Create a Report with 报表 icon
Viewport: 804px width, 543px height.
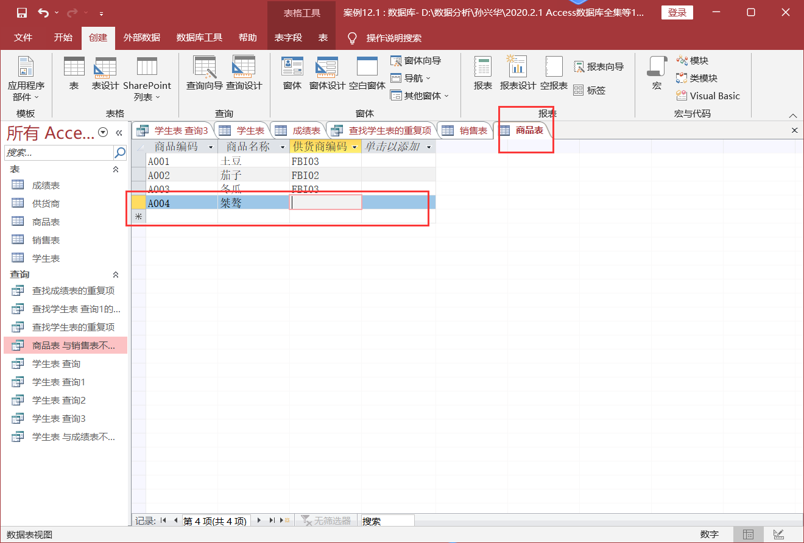click(483, 73)
